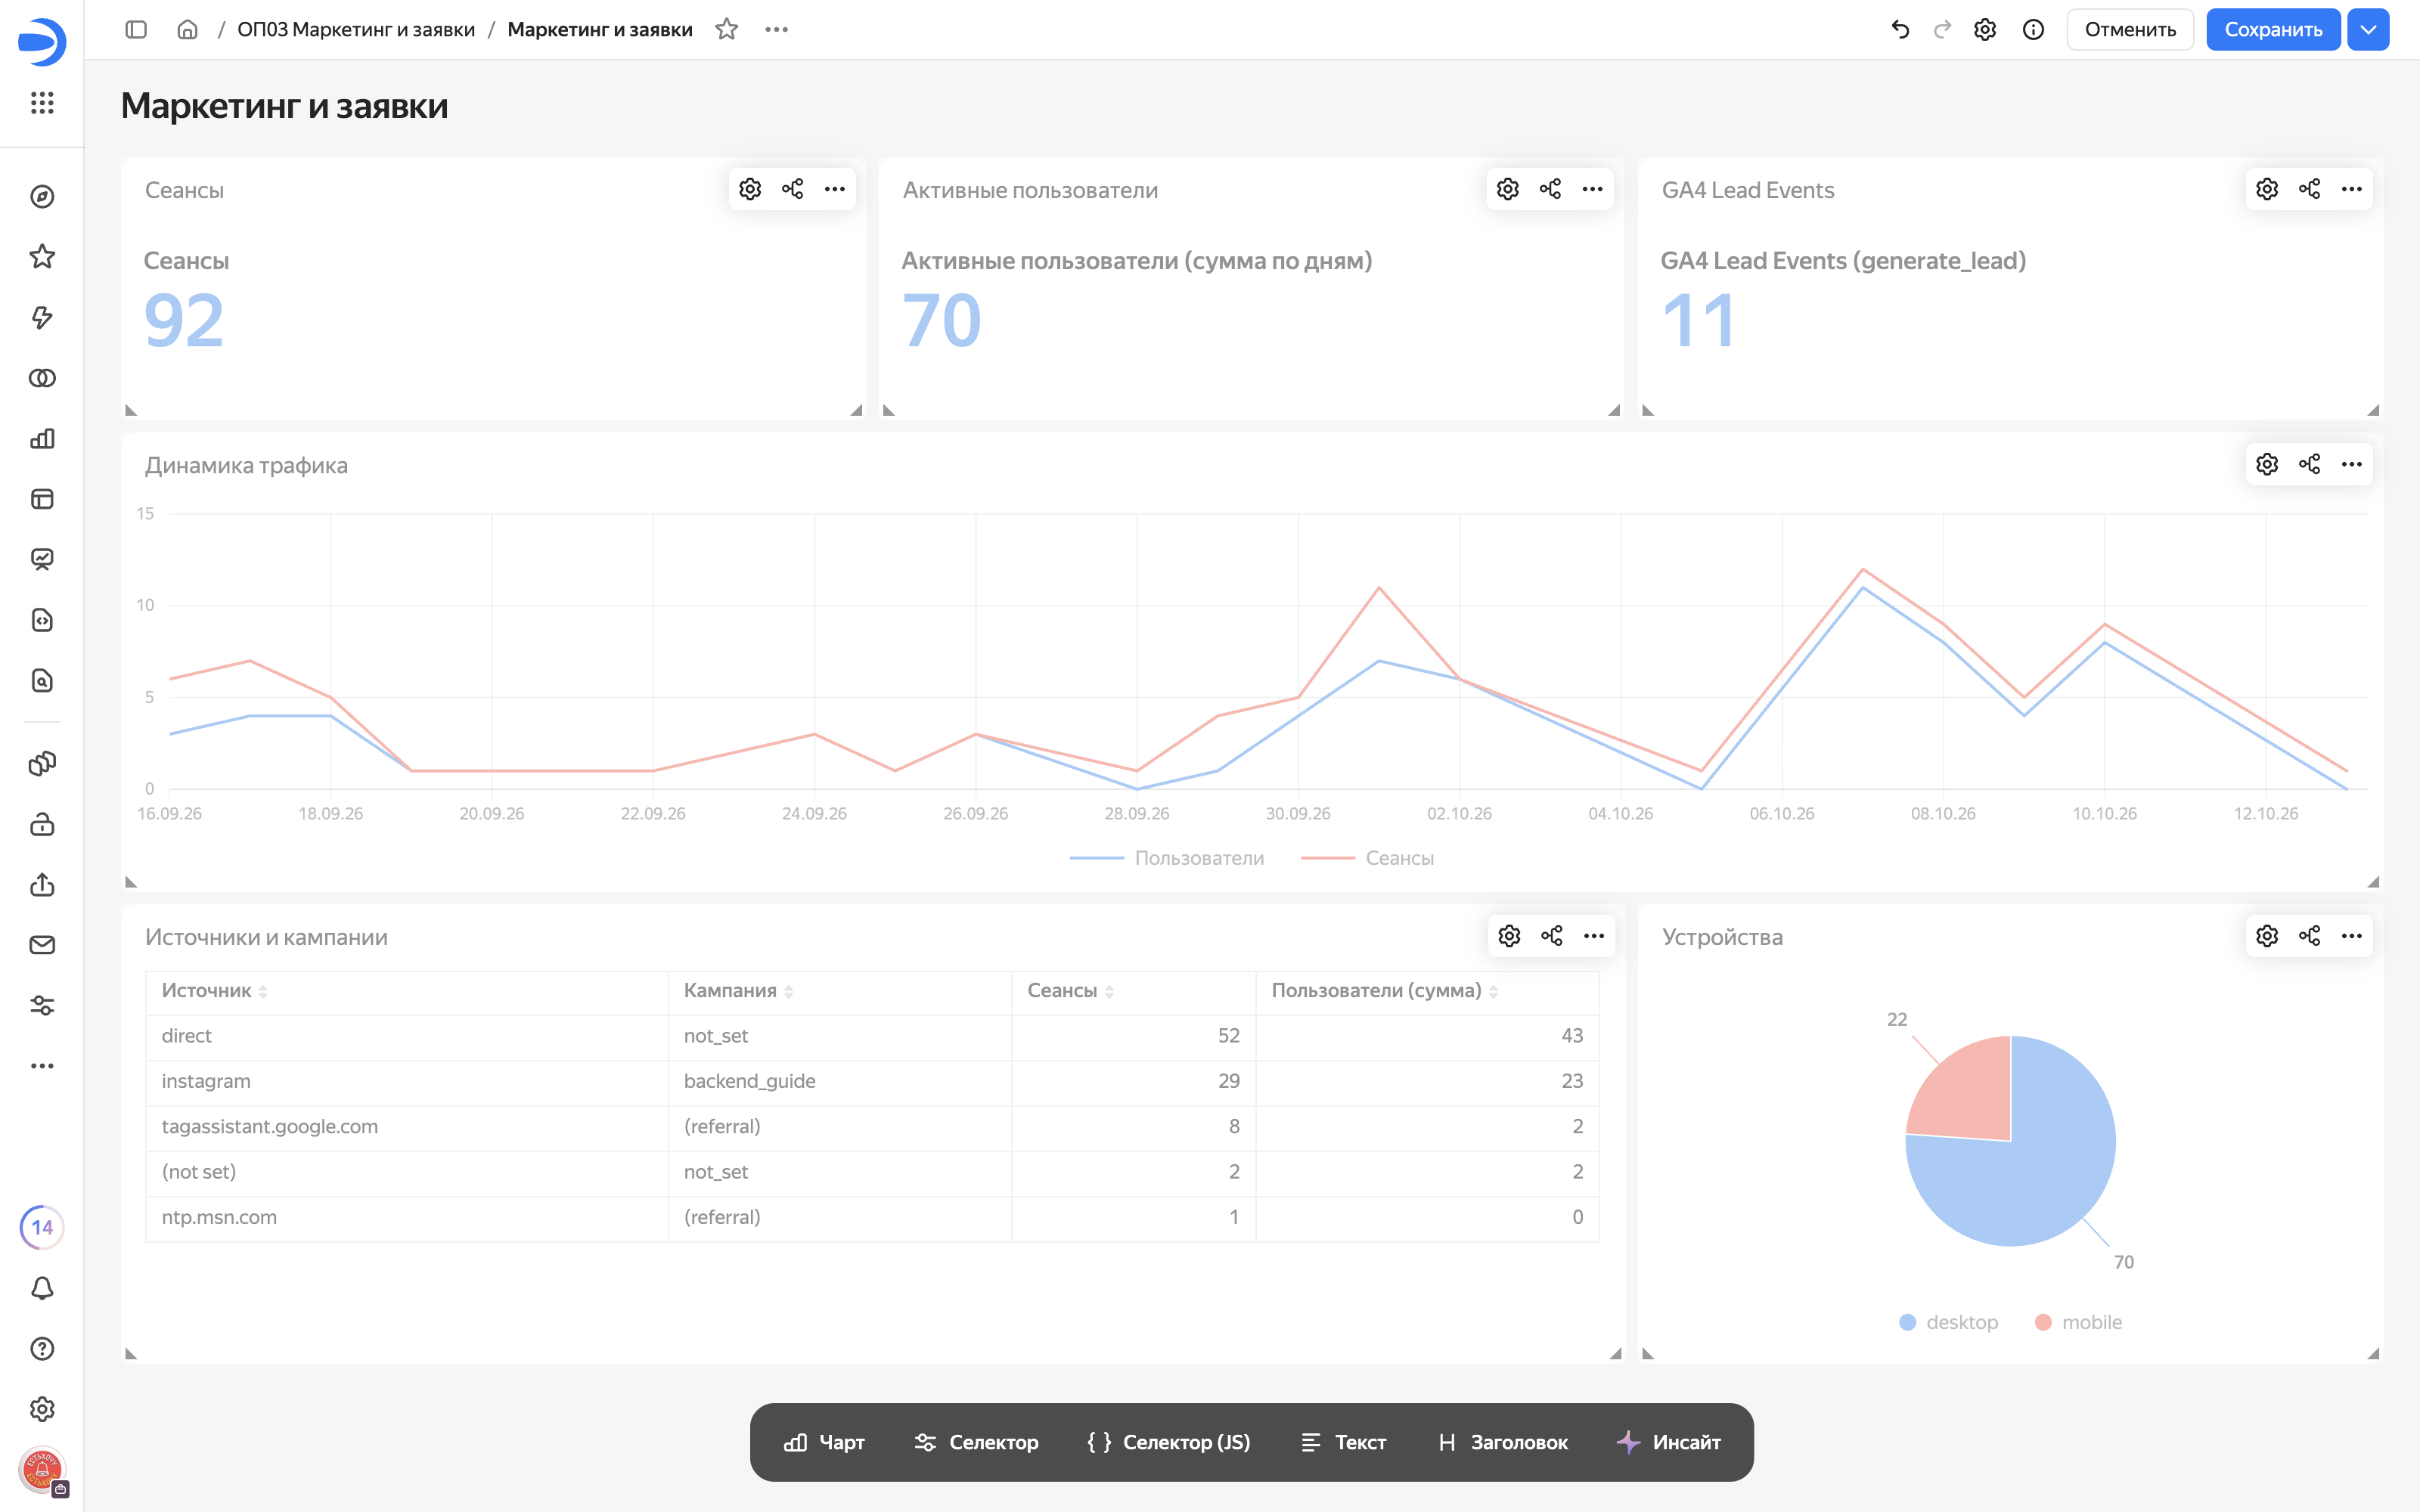Open more menu of Устройства widget
Image resolution: width=2420 pixels, height=1512 pixels.
pos(2351,936)
